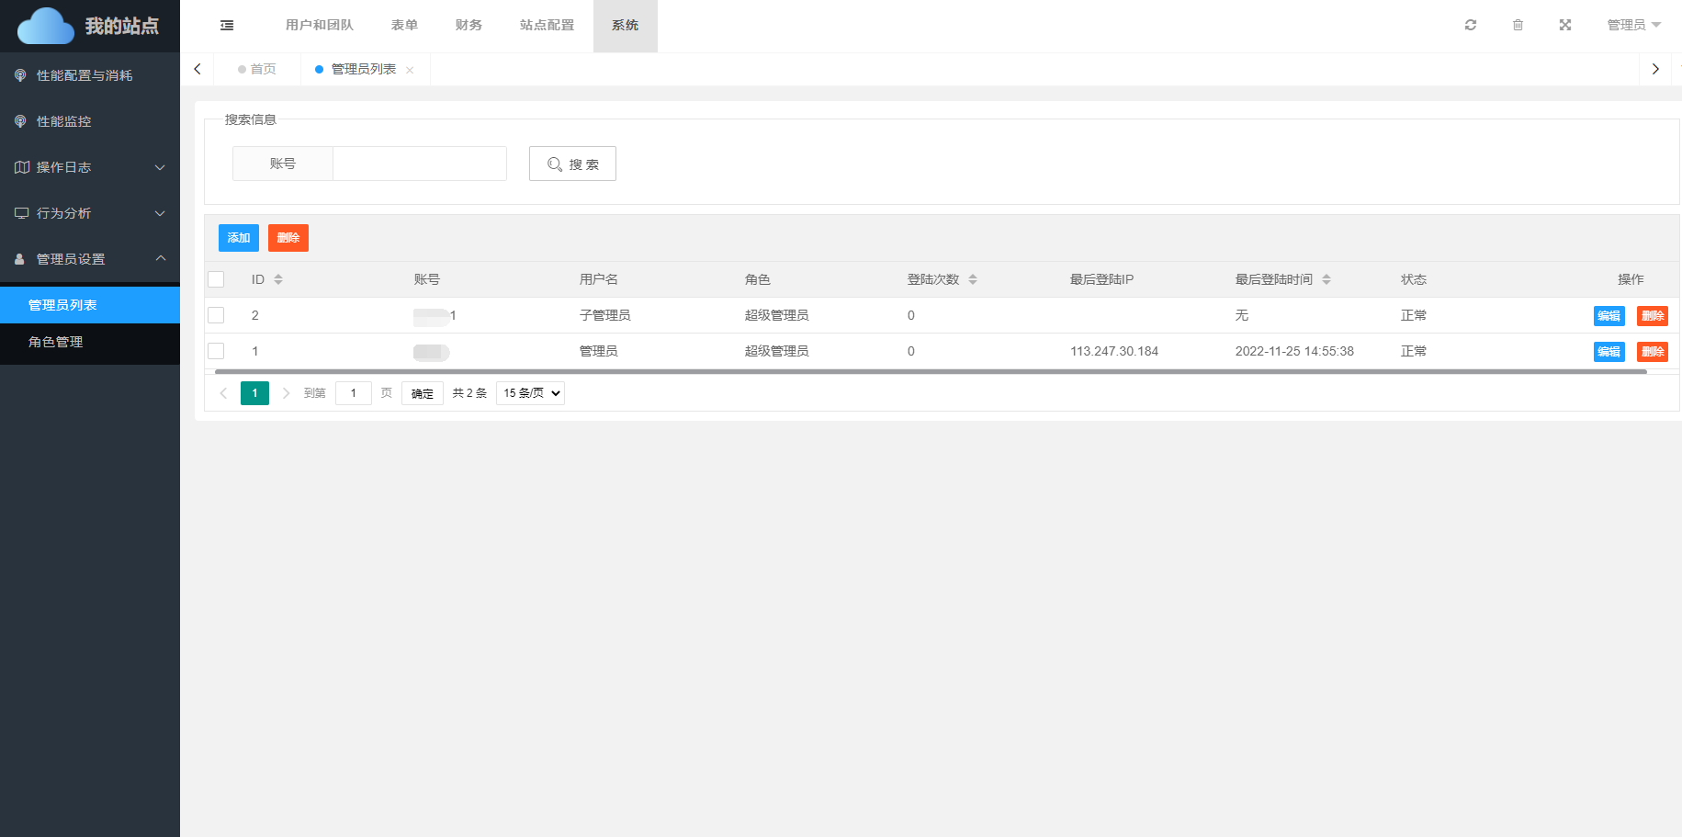The image size is (1682, 837).
Task: Switch to the 站点配置 top menu
Action: (x=547, y=25)
